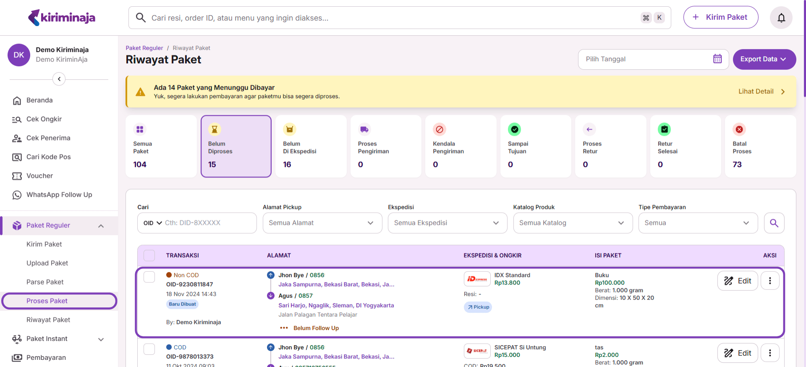Click the magnifier search button beside filters
The width and height of the screenshot is (806, 367).
point(774,223)
